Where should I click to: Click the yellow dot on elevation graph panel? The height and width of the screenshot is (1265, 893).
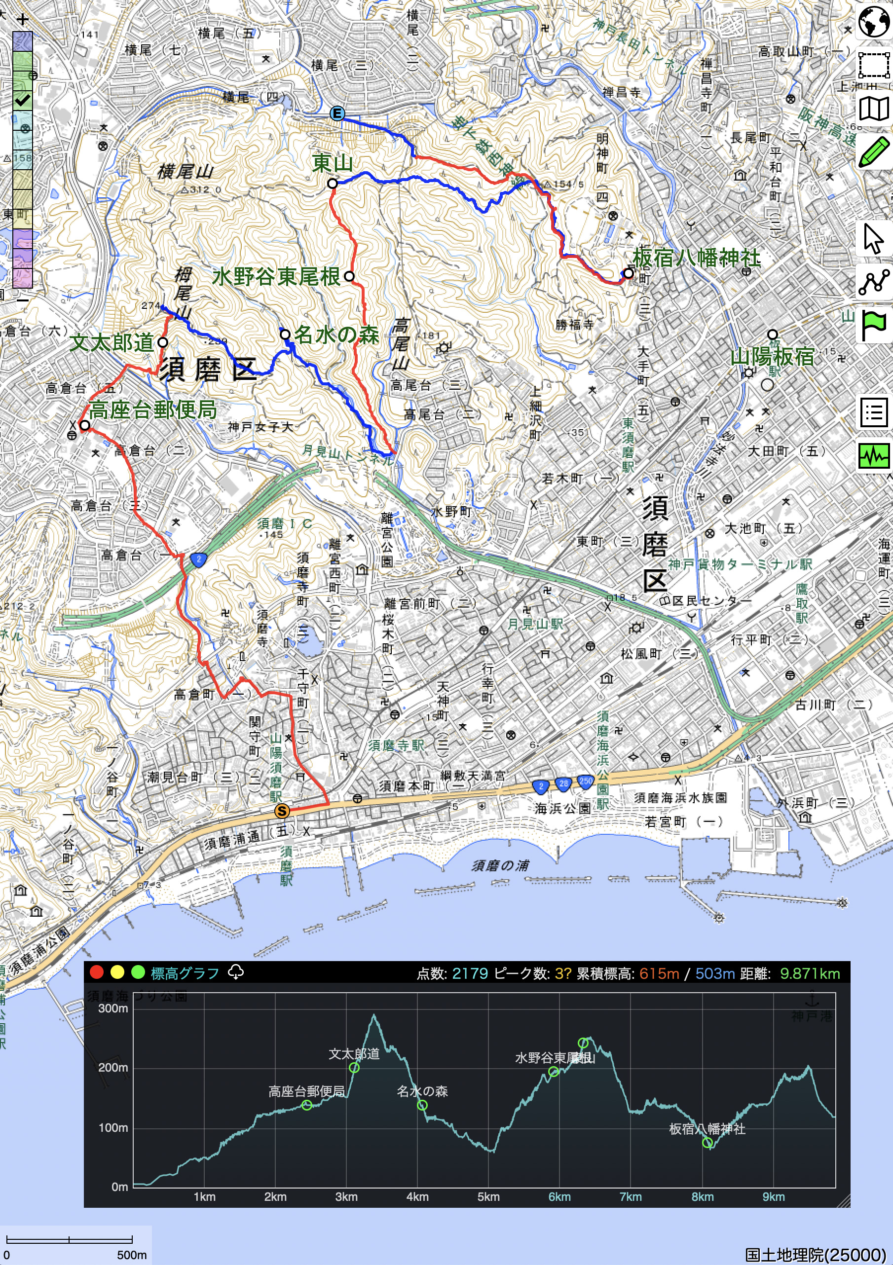[x=117, y=972]
